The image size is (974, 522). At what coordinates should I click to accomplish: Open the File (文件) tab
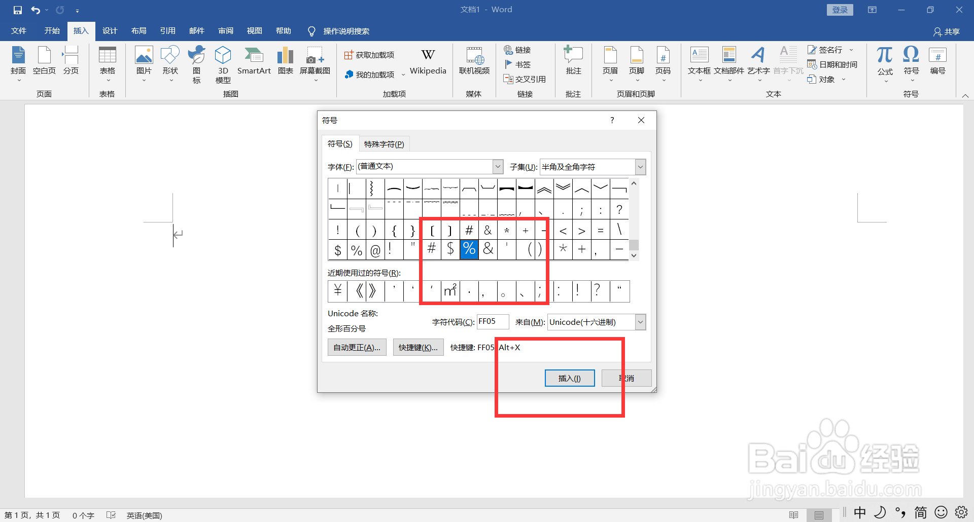pyautogui.click(x=19, y=31)
